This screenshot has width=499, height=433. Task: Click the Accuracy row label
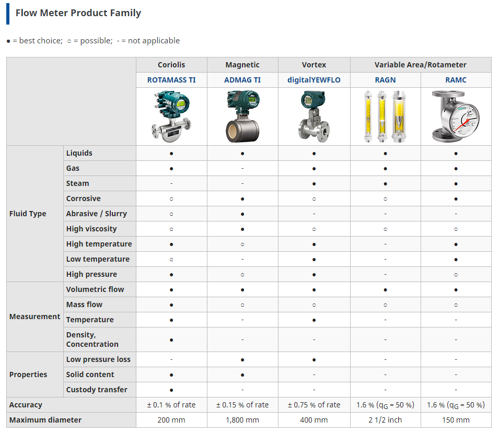[26, 405]
